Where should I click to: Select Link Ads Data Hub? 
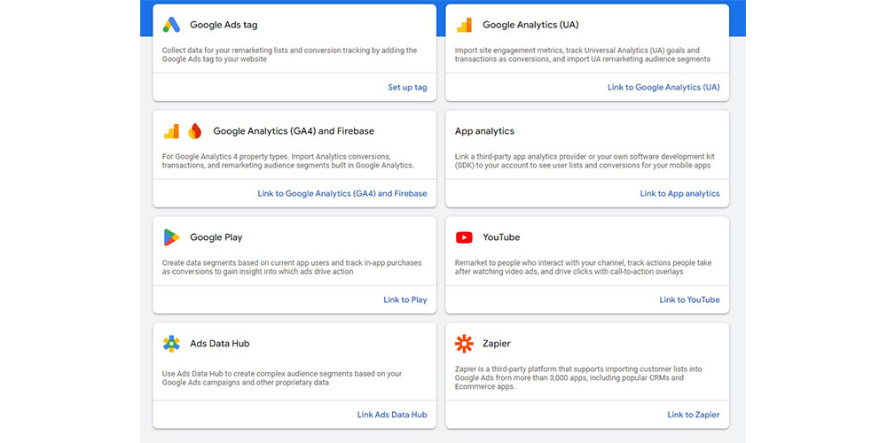pos(392,415)
